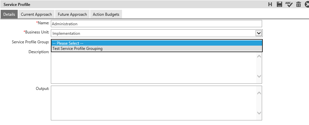Click the Output box scroll-down arrow

tap(259, 113)
